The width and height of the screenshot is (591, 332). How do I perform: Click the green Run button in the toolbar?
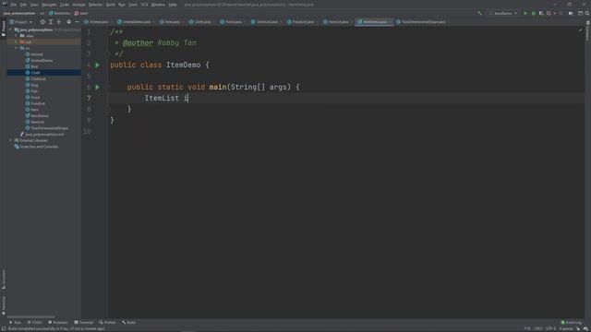(x=525, y=13)
